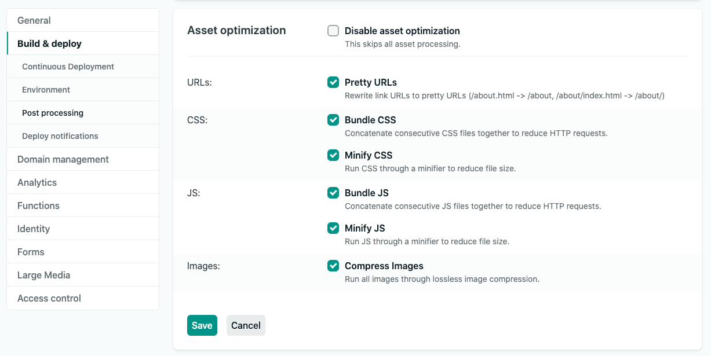Image resolution: width=711 pixels, height=356 pixels.
Task: Click the Compress Images label
Action: click(x=384, y=266)
